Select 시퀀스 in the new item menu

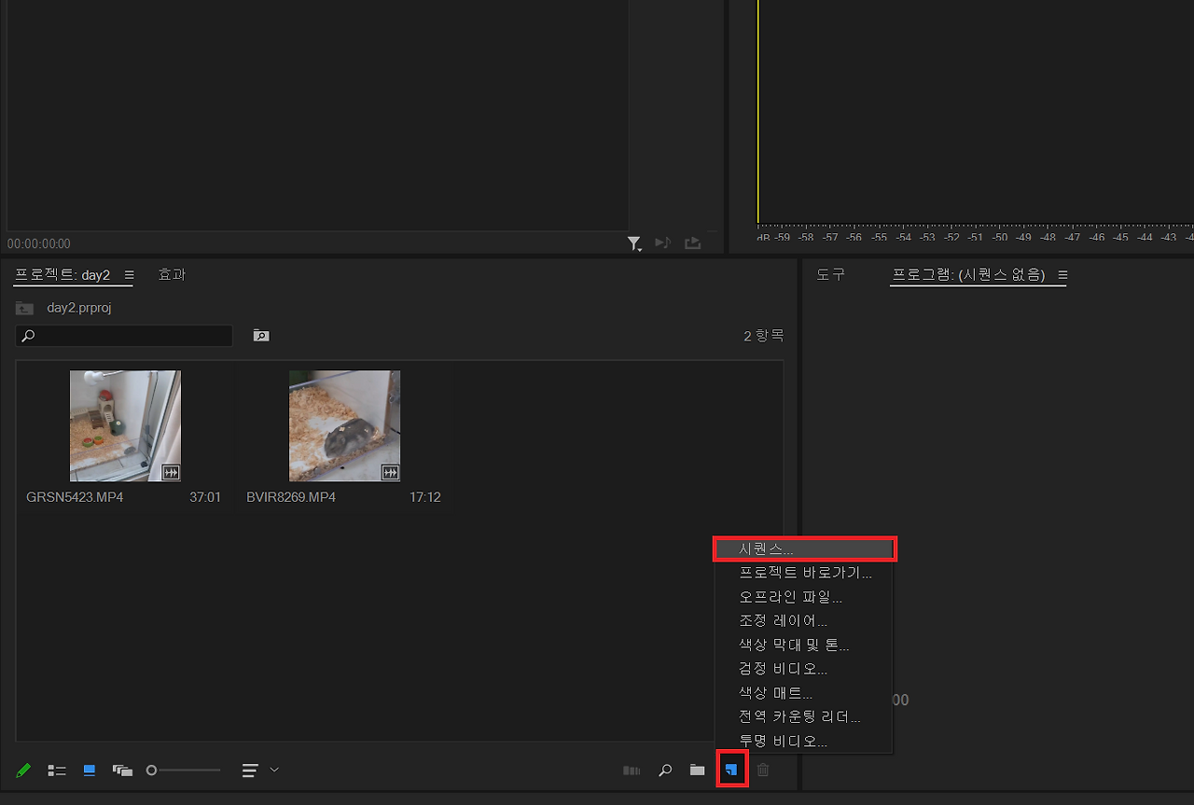click(804, 548)
